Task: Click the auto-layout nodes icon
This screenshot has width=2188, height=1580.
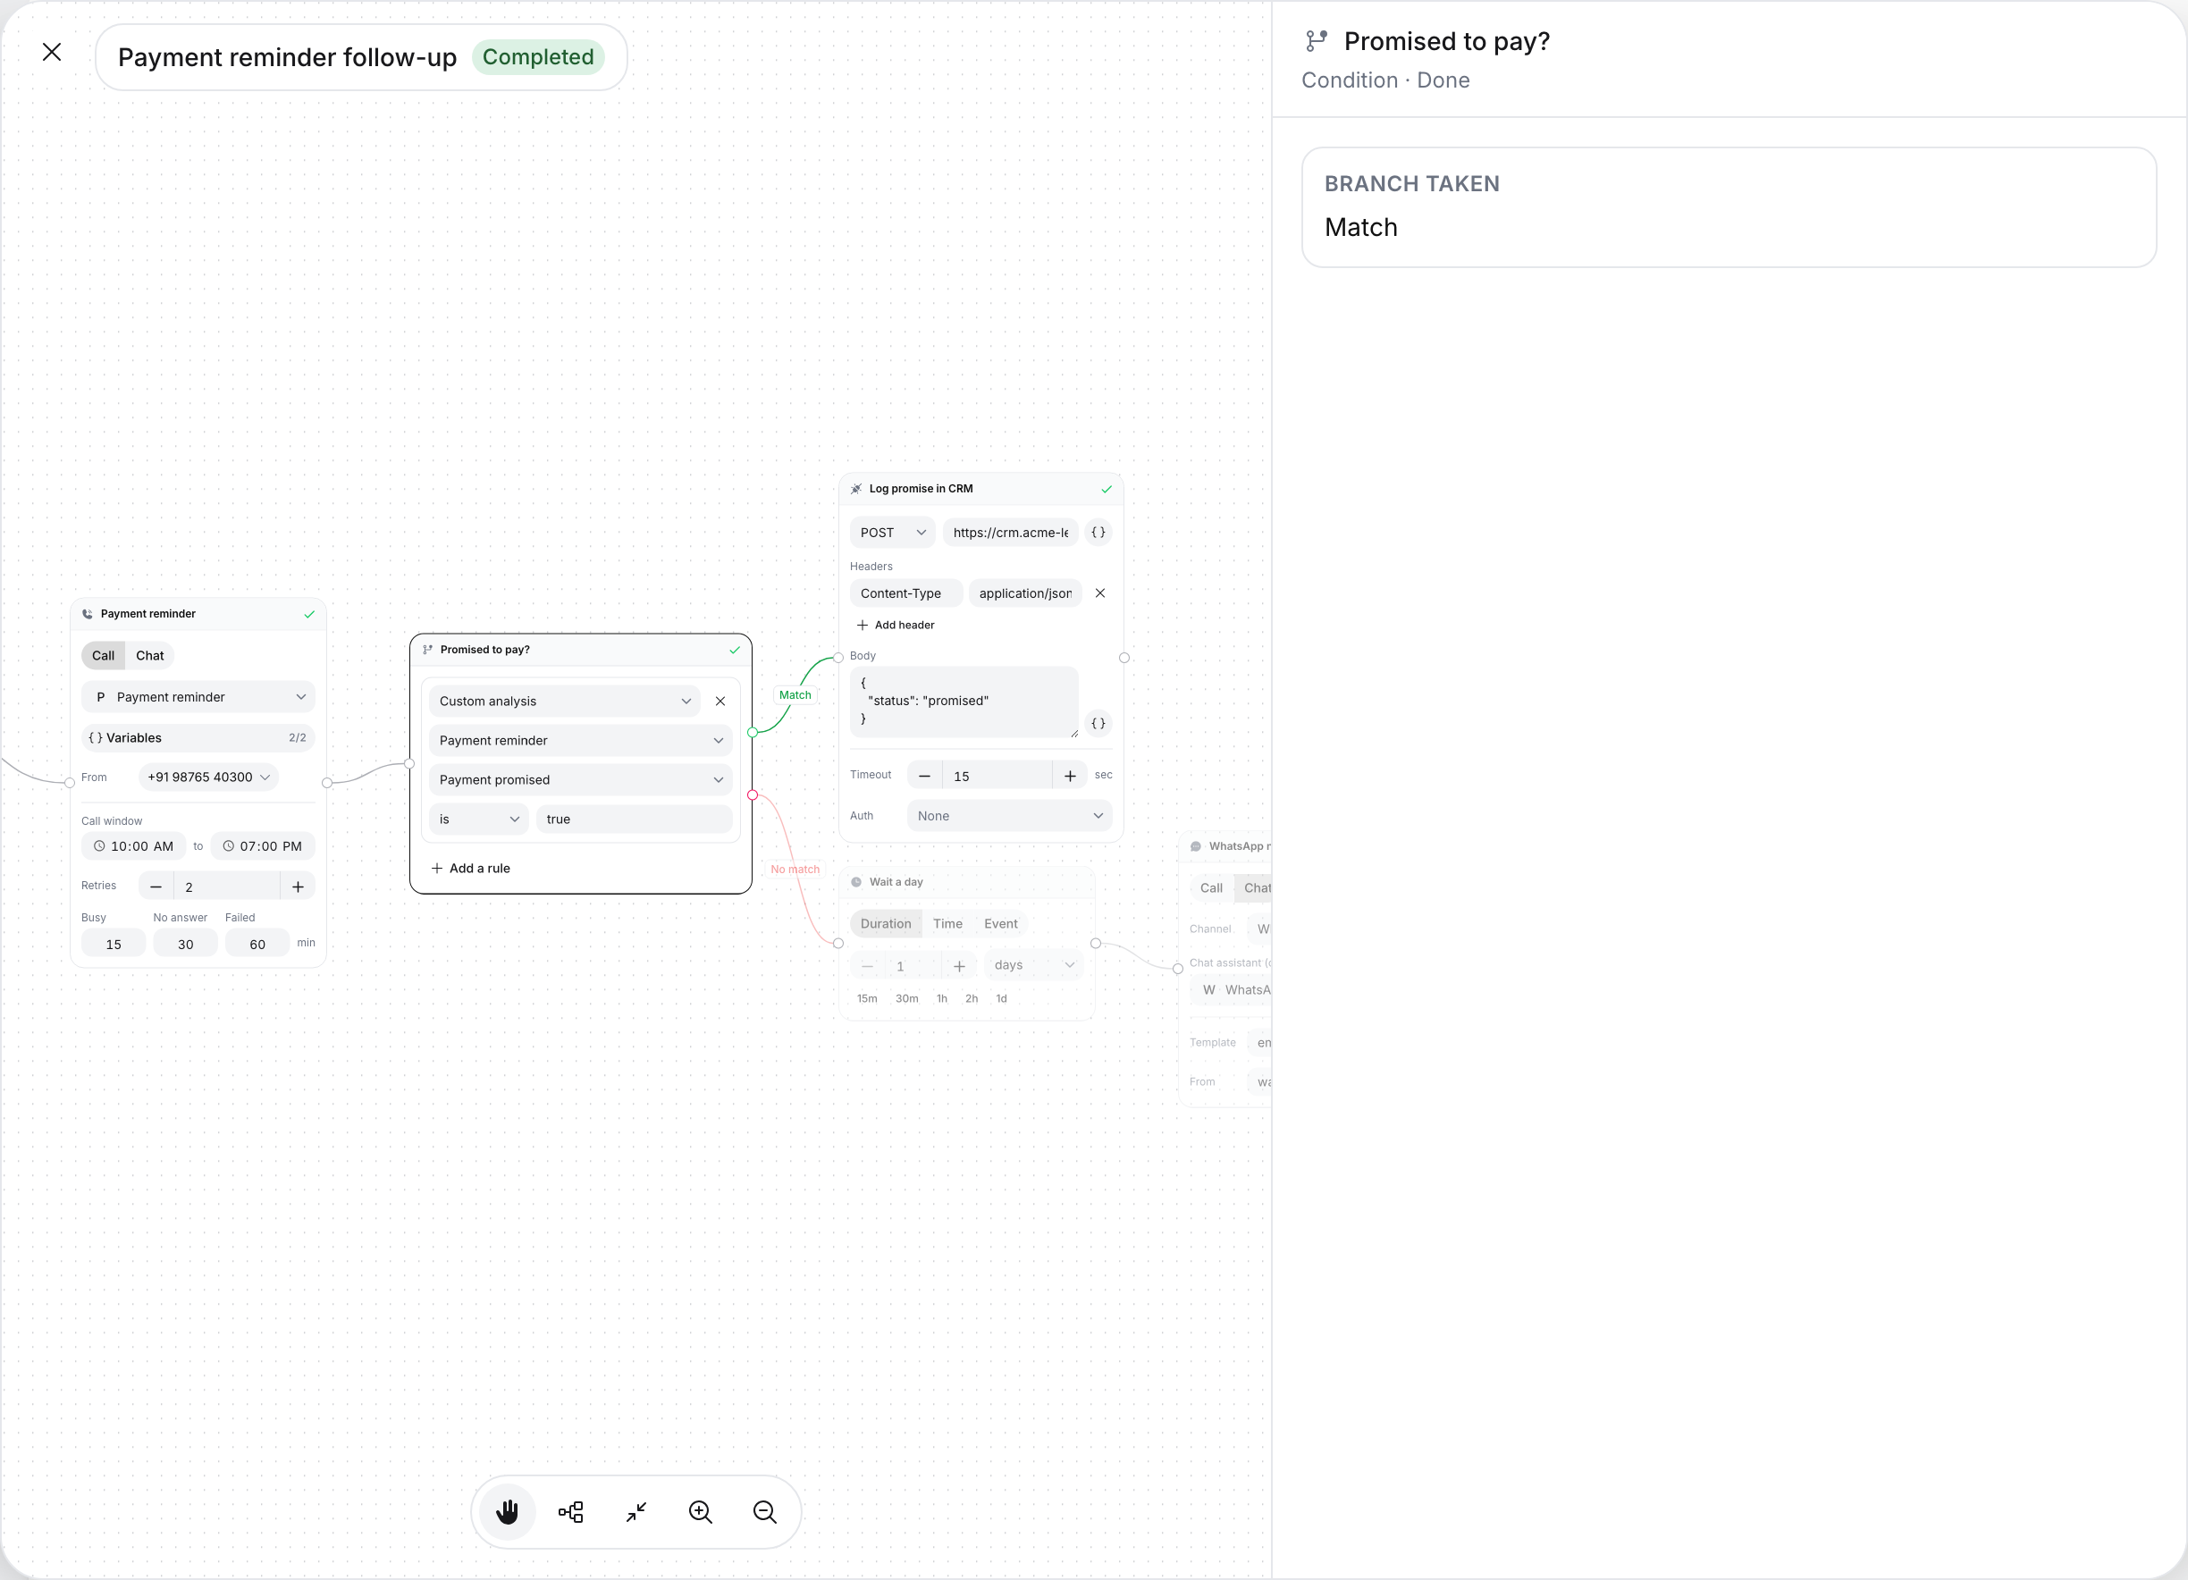Action: [x=571, y=1511]
